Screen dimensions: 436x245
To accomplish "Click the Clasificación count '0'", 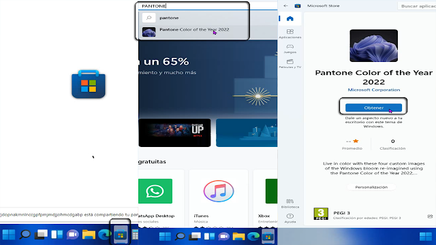I will (x=392, y=142).
